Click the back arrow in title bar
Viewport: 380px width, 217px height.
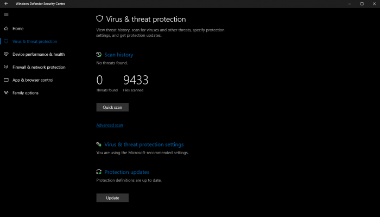click(x=6, y=4)
